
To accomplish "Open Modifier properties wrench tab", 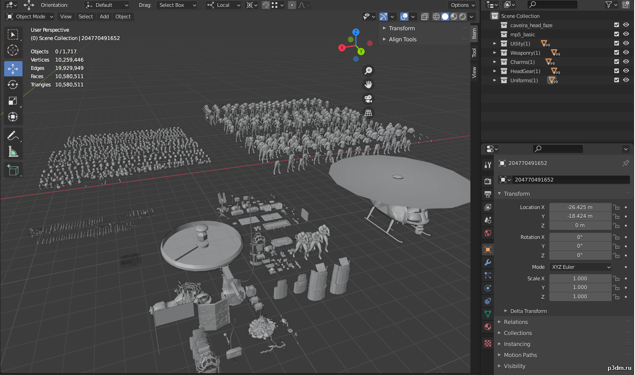I will (488, 262).
